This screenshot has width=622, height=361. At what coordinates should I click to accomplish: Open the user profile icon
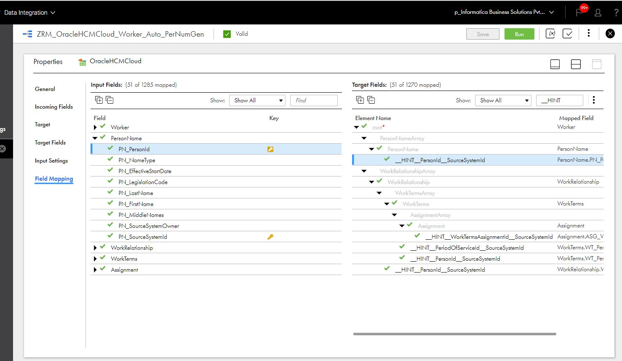598,13
